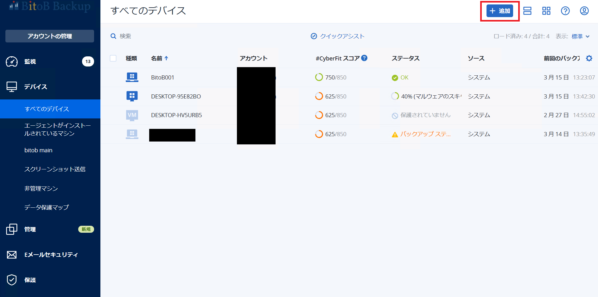
Task: Focus the 検索 search field
Action: click(x=125, y=36)
